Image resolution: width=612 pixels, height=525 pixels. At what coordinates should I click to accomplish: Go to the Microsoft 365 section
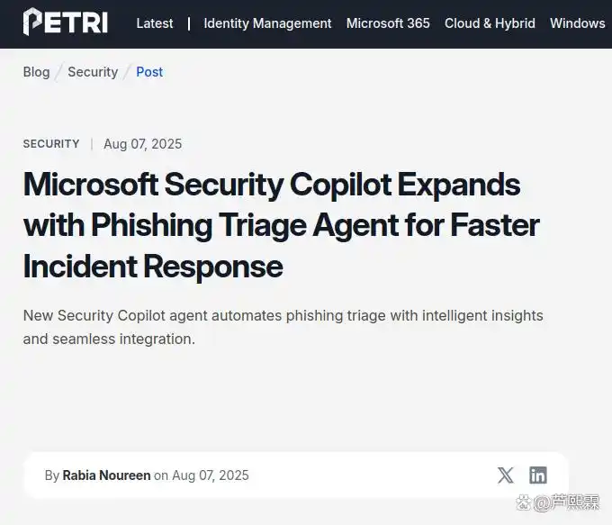[x=388, y=23]
